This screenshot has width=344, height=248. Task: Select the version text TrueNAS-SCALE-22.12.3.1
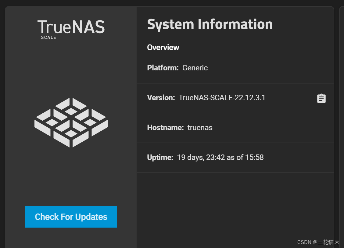222,98
